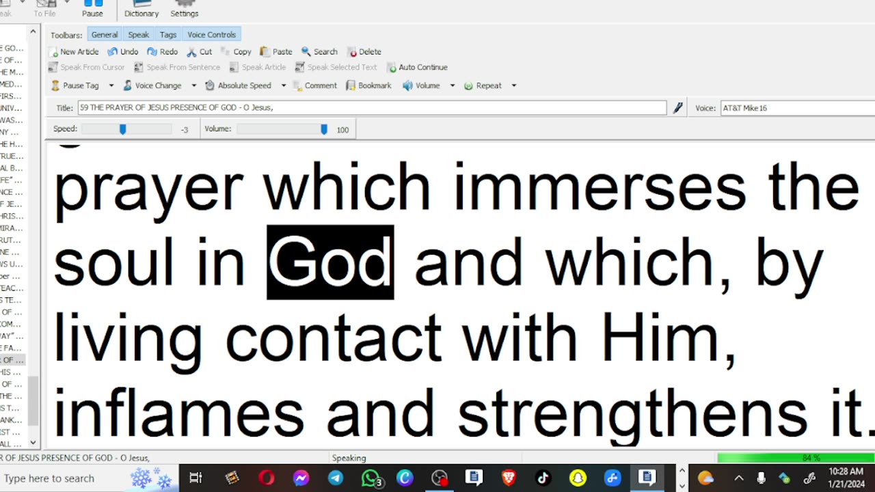Click Speak From Sentence
Image resolution: width=875 pixels, height=492 pixels.
click(177, 68)
